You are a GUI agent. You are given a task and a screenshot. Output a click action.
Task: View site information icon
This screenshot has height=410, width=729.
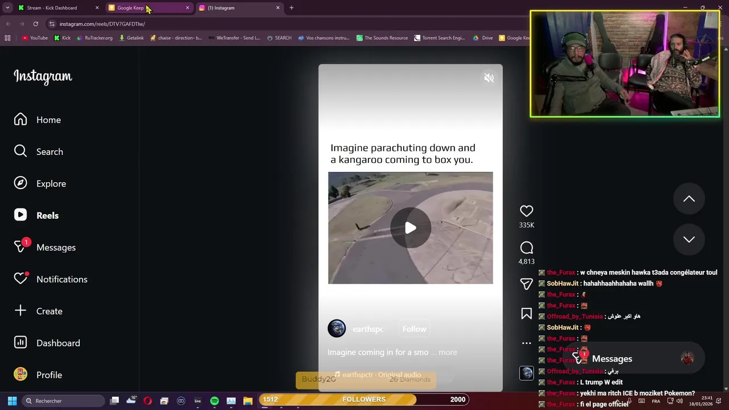point(52,24)
